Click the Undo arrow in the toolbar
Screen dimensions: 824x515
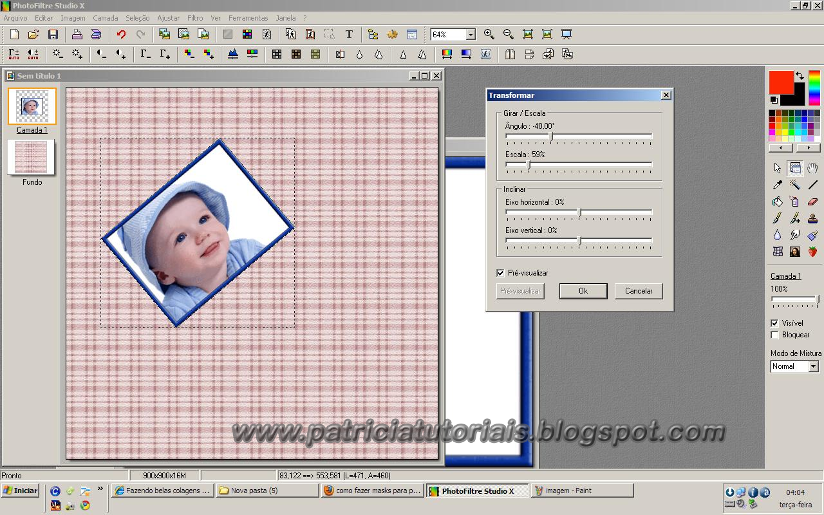pos(120,34)
